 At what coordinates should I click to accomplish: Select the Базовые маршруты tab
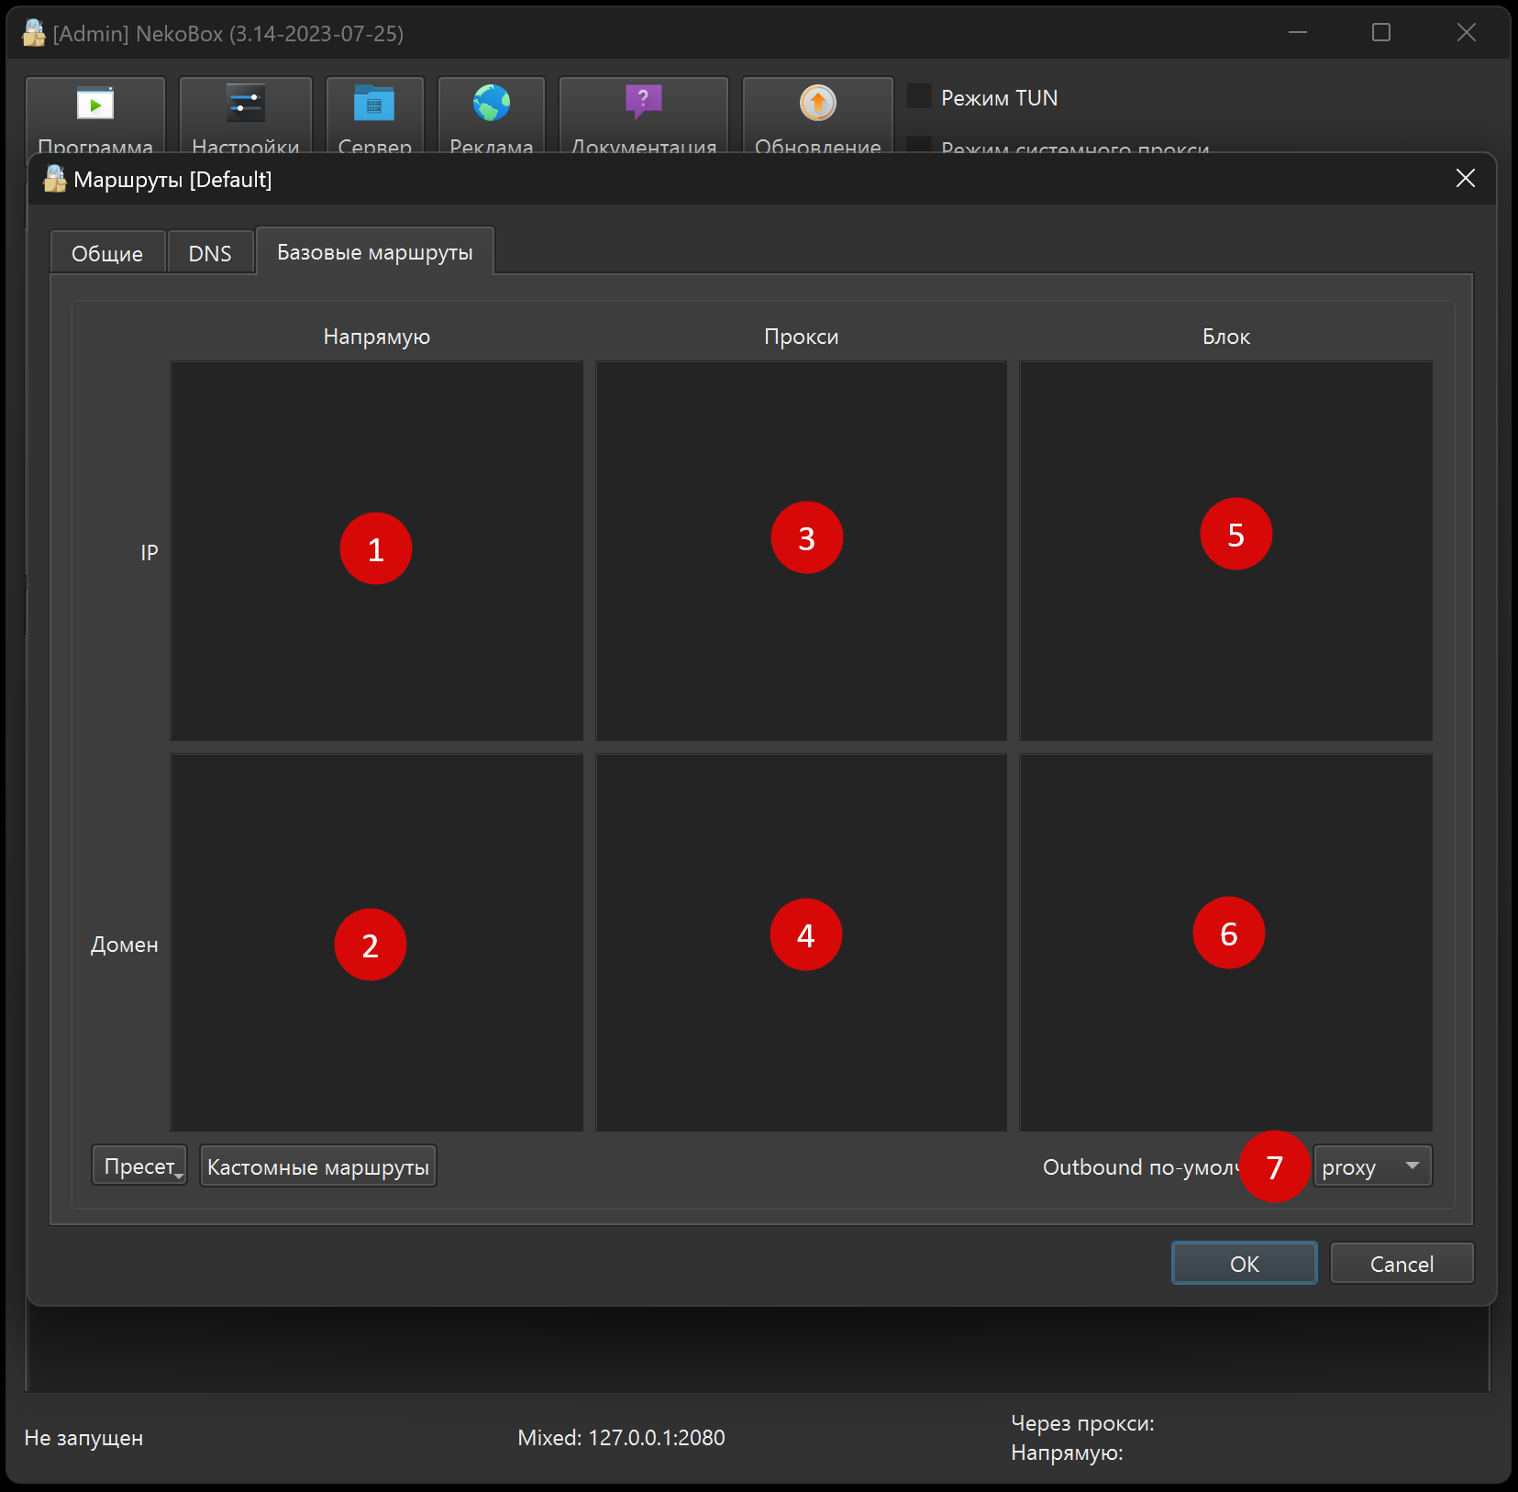point(374,252)
